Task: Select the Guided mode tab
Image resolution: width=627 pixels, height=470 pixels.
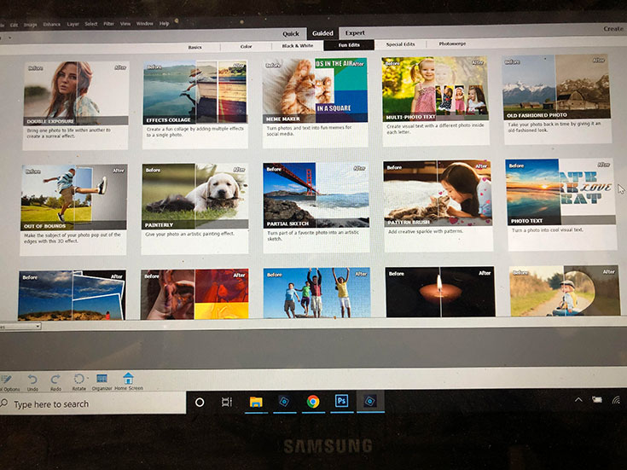Action: [x=322, y=33]
